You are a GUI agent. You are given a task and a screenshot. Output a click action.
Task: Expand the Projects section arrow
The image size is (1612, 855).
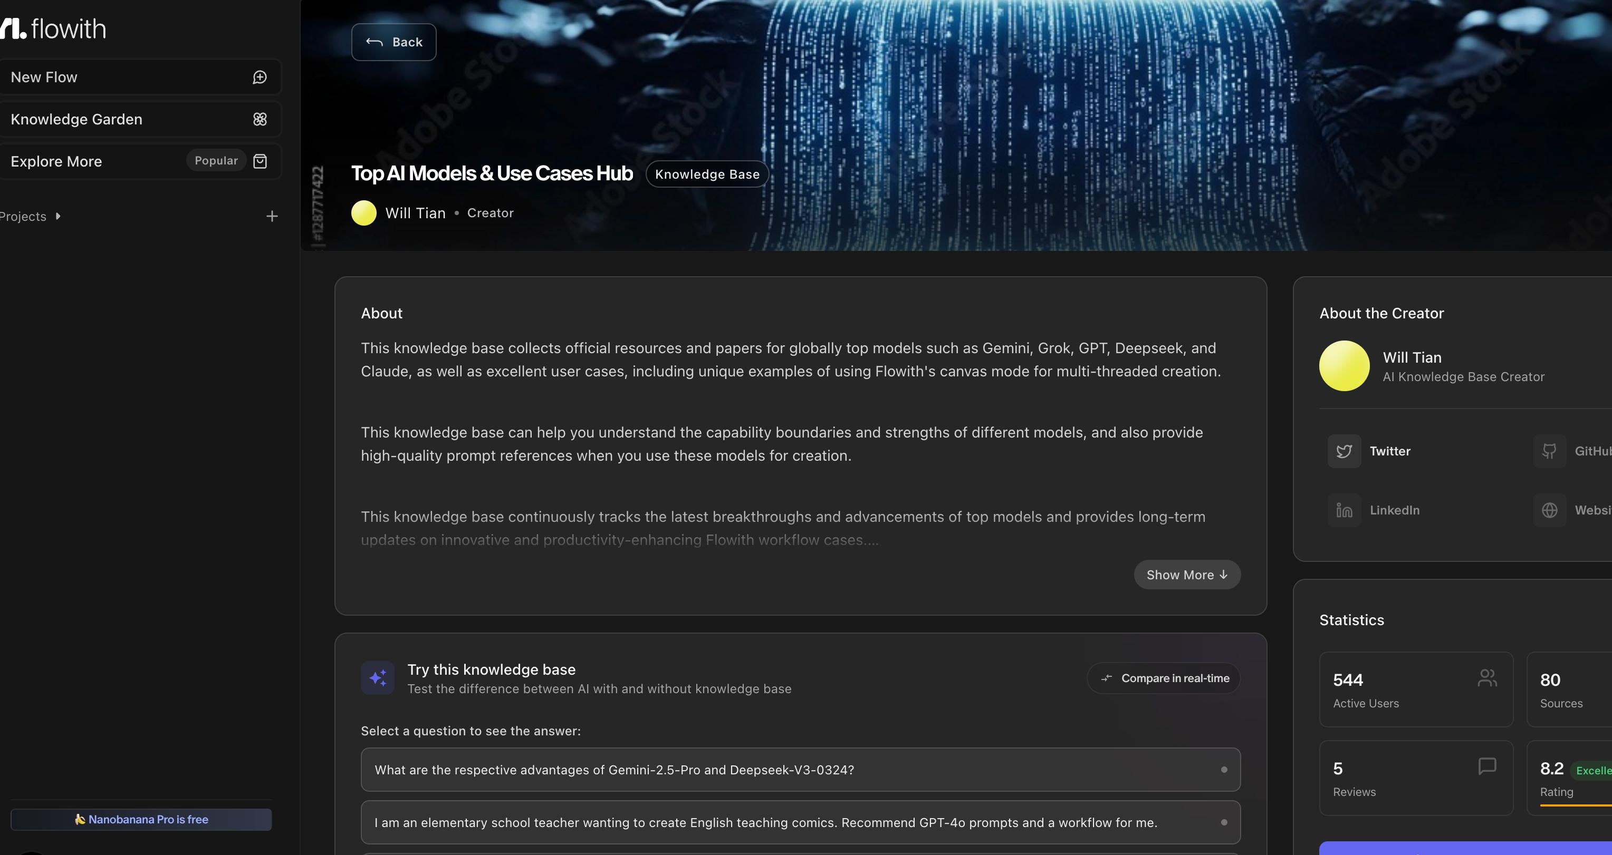58,217
